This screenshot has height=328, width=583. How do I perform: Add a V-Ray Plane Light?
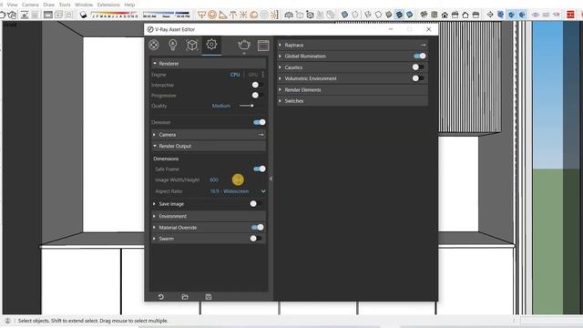(x=201, y=15)
